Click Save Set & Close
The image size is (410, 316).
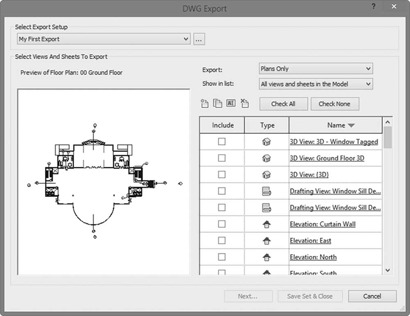310,296
